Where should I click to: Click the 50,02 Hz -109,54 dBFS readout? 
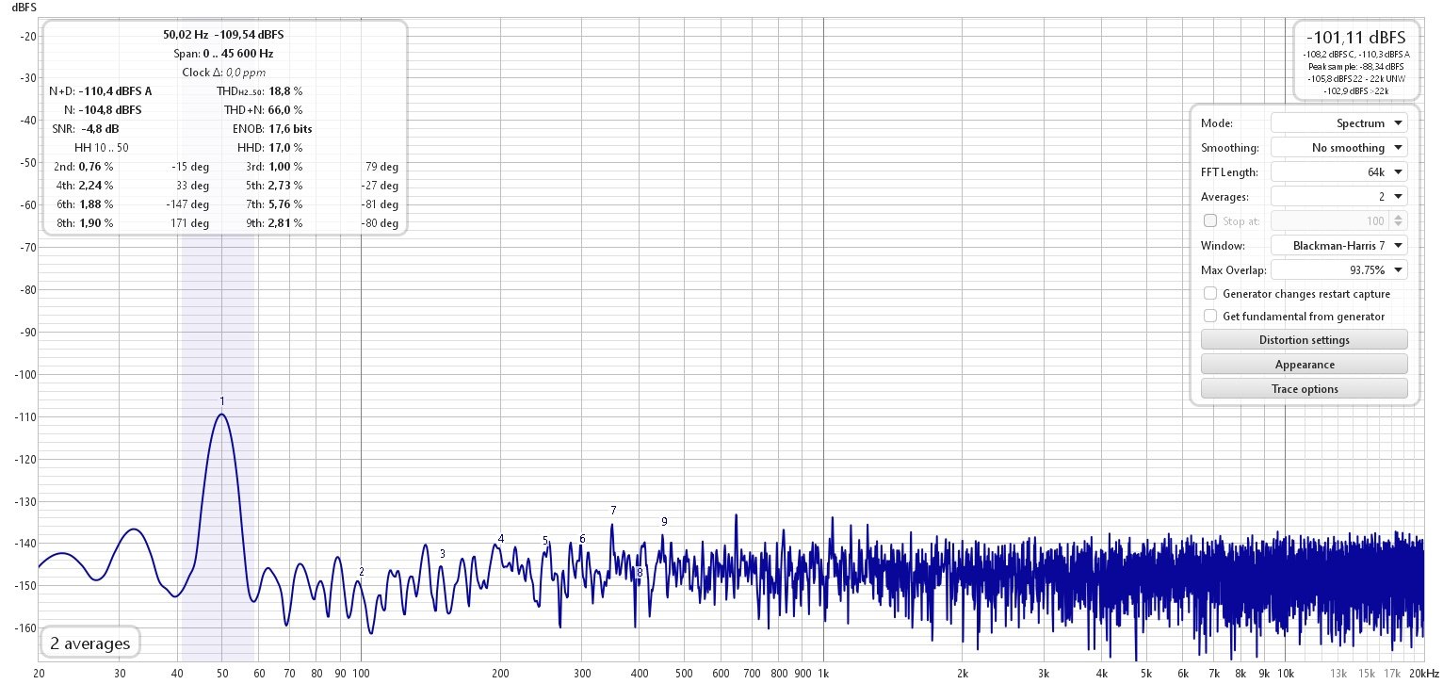point(223,35)
